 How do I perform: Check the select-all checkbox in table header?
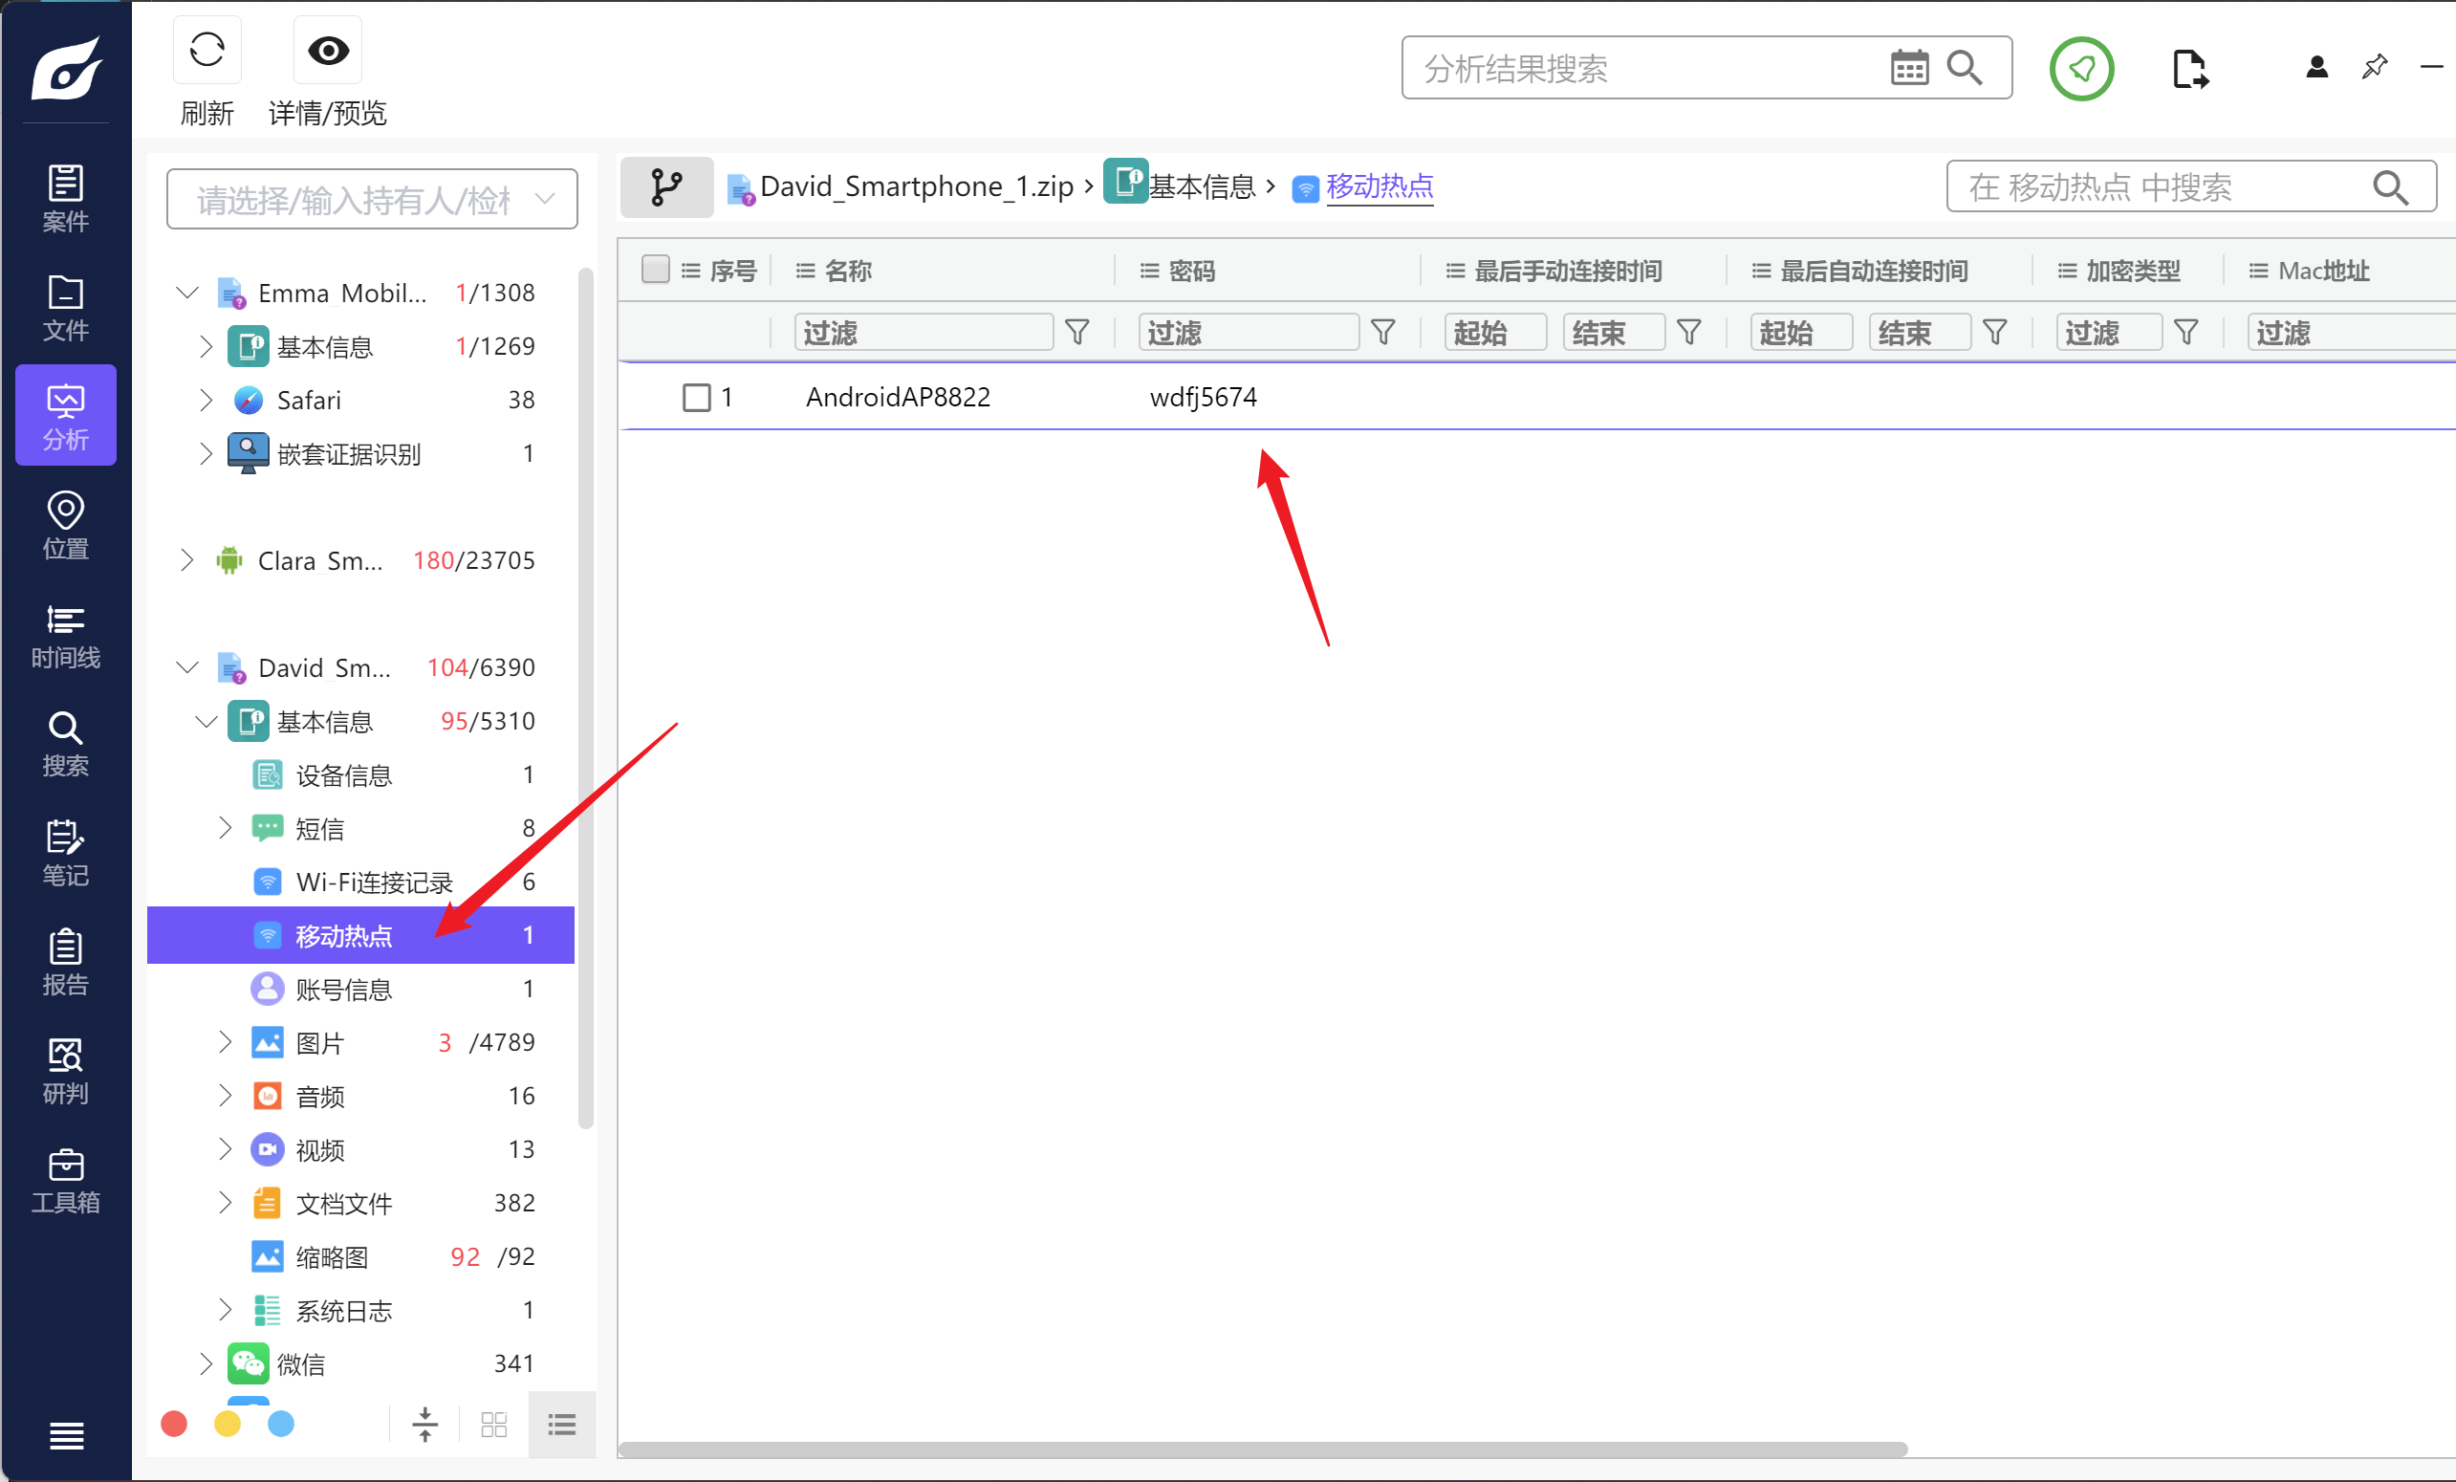click(x=655, y=270)
